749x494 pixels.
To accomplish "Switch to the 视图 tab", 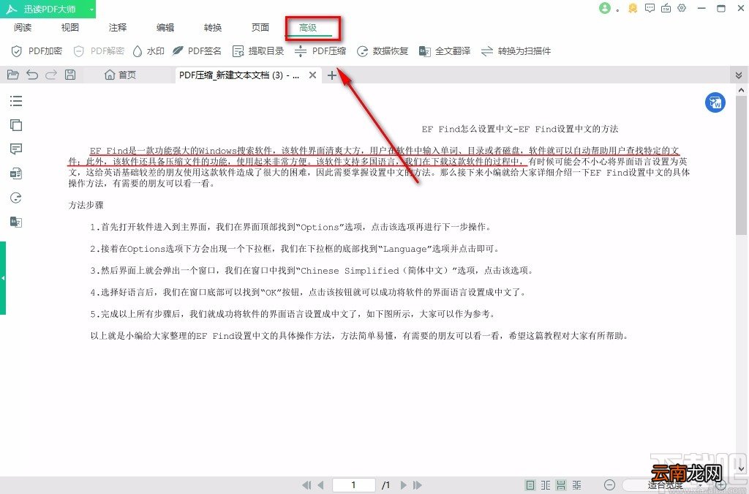I will pos(69,27).
